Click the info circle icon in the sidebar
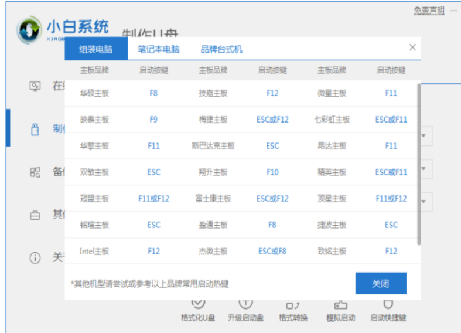Viewport: 461px width, 333px height. (35, 257)
